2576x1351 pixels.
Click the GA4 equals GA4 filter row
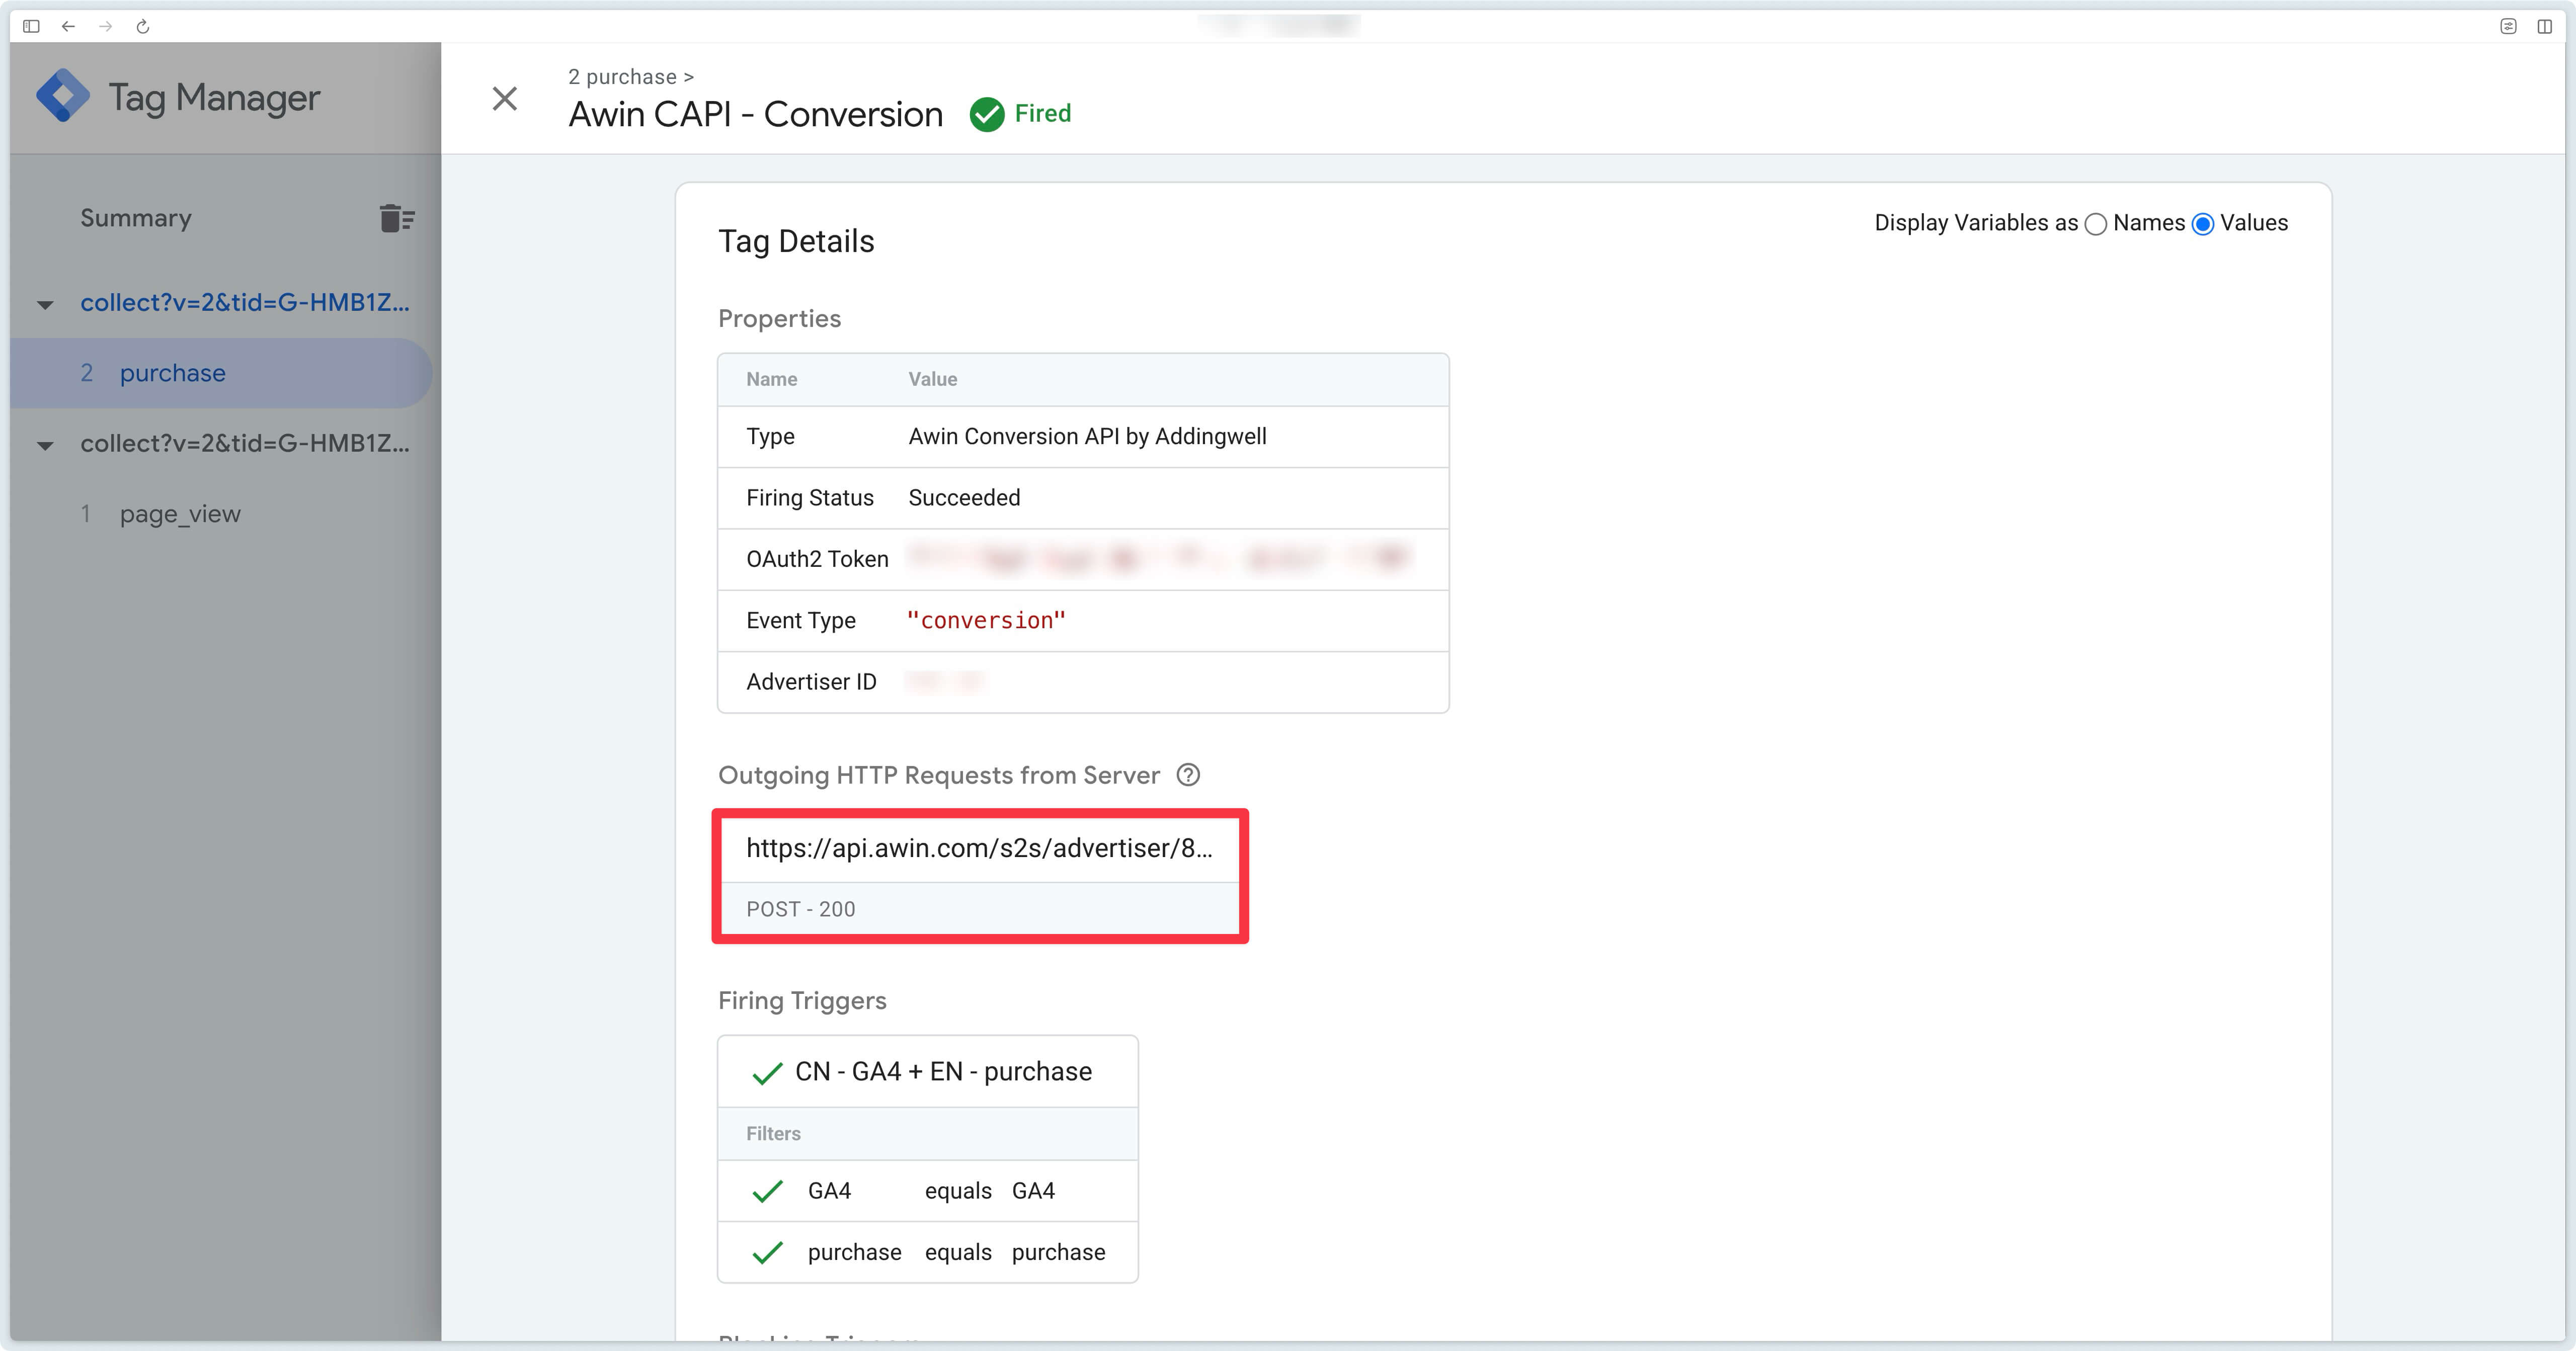coord(928,1191)
